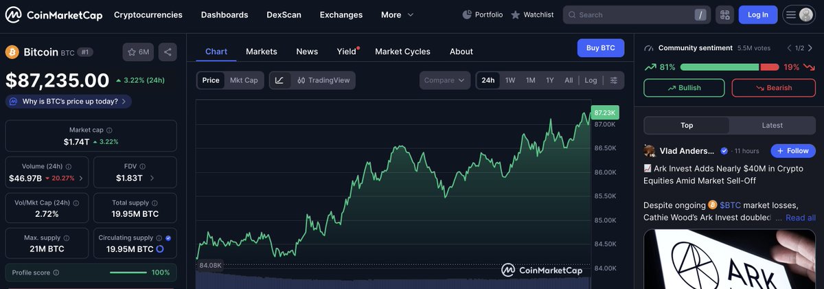
Task: Open Cryptocurrencies navigation menu
Action: 148,14
